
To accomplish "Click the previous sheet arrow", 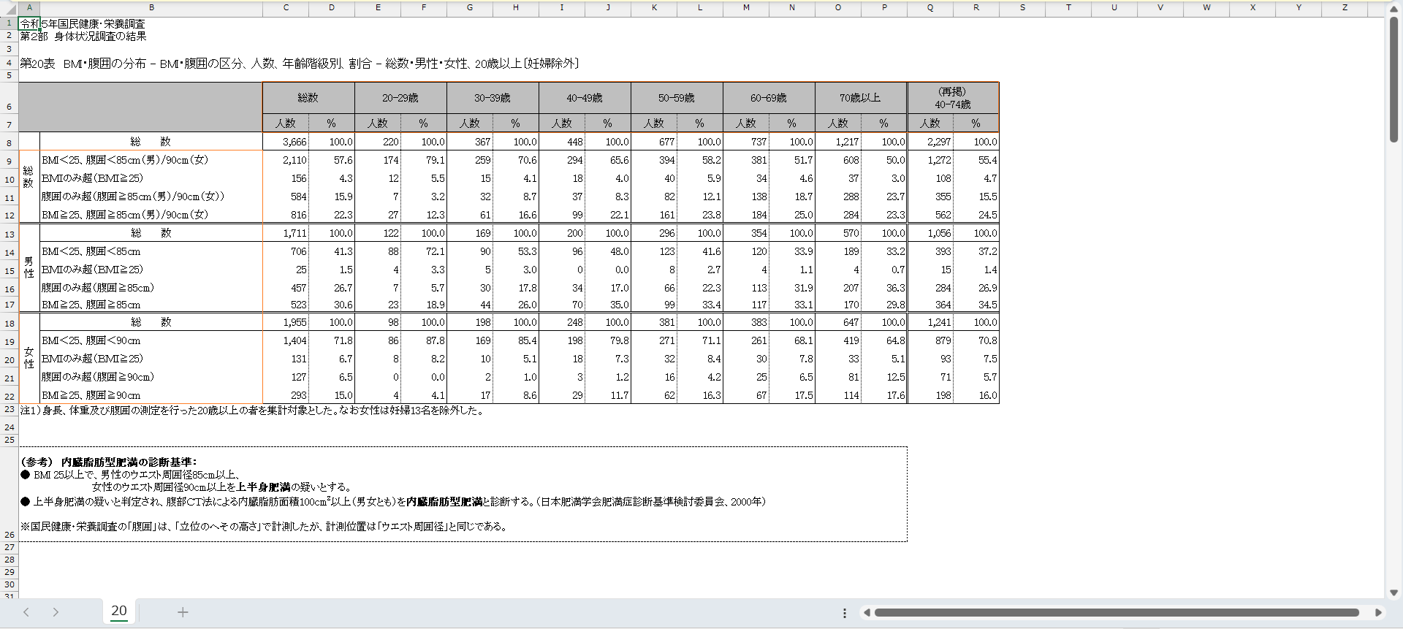I will pyautogui.click(x=26, y=612).
